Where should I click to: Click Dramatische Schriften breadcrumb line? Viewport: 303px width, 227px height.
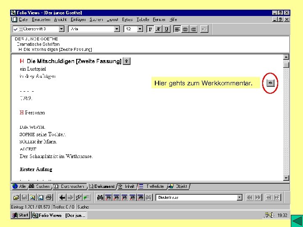pyautogui.click(x=38, y=44)
